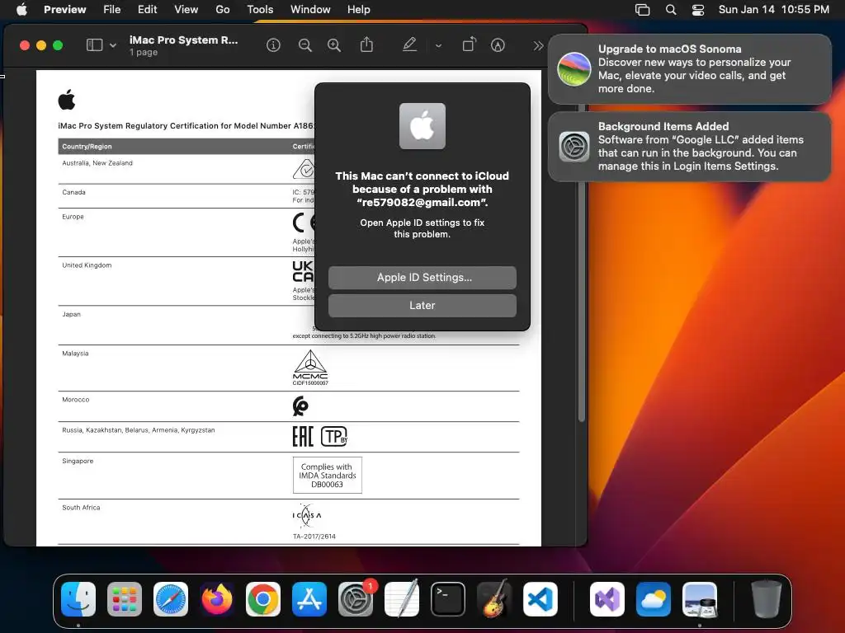Open the Window menu
Image resolution: width=845 pixels, height=633 pixels.
click(310, 9)
